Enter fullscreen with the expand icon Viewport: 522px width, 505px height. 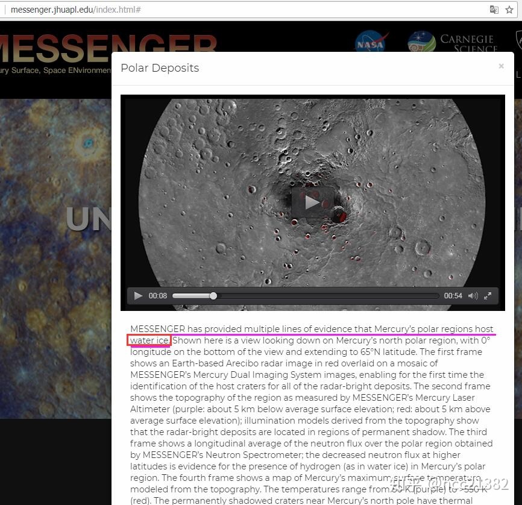(x=488, y=296)
